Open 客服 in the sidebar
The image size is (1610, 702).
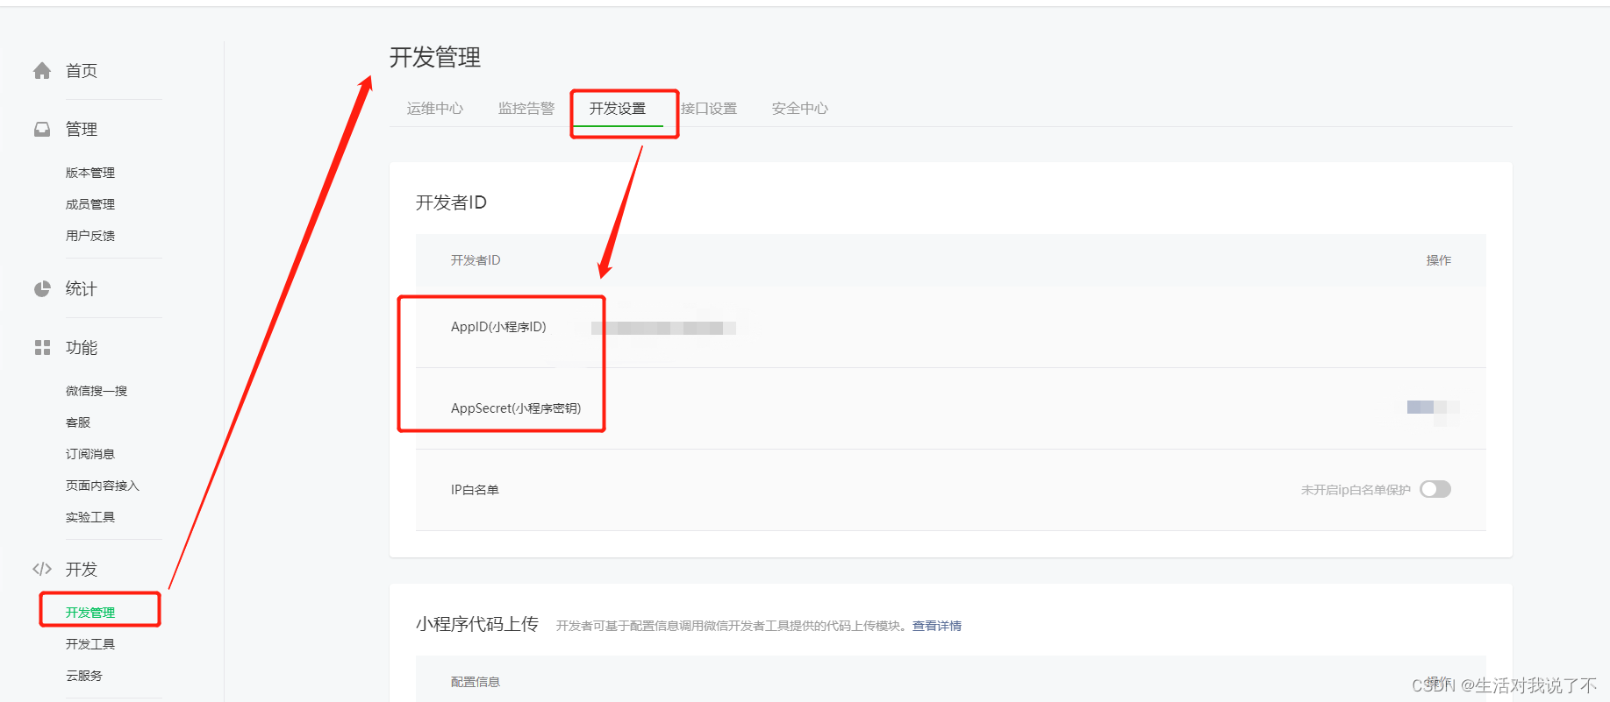coord(78,422)
